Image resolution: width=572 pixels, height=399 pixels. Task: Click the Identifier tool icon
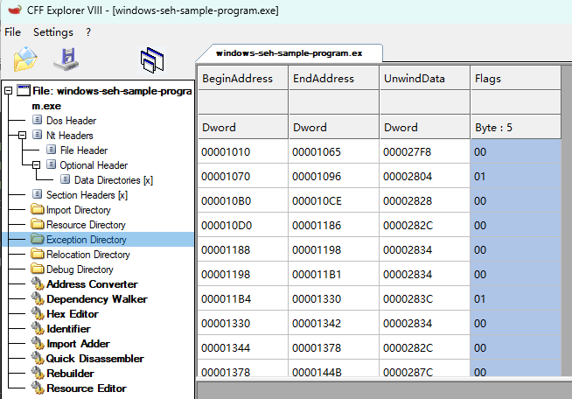pyautogui.click(x=38, y=328)
